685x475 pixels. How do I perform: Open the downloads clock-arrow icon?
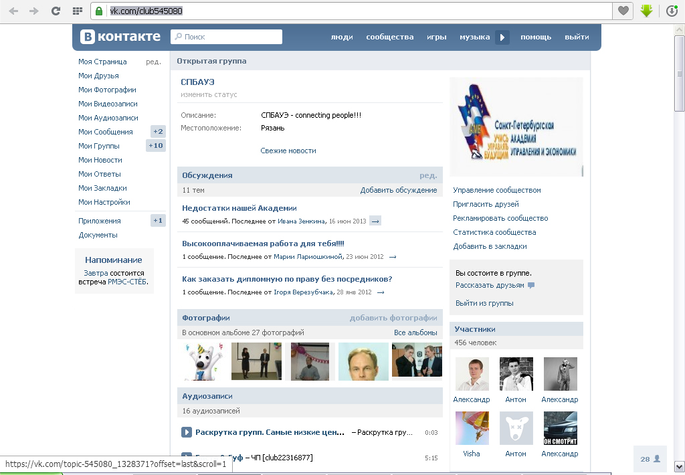tap(672, 11)
